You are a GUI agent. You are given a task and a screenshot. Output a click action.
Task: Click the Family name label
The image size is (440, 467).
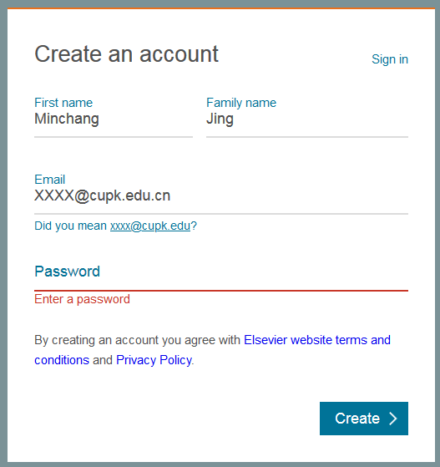point(241,103)
